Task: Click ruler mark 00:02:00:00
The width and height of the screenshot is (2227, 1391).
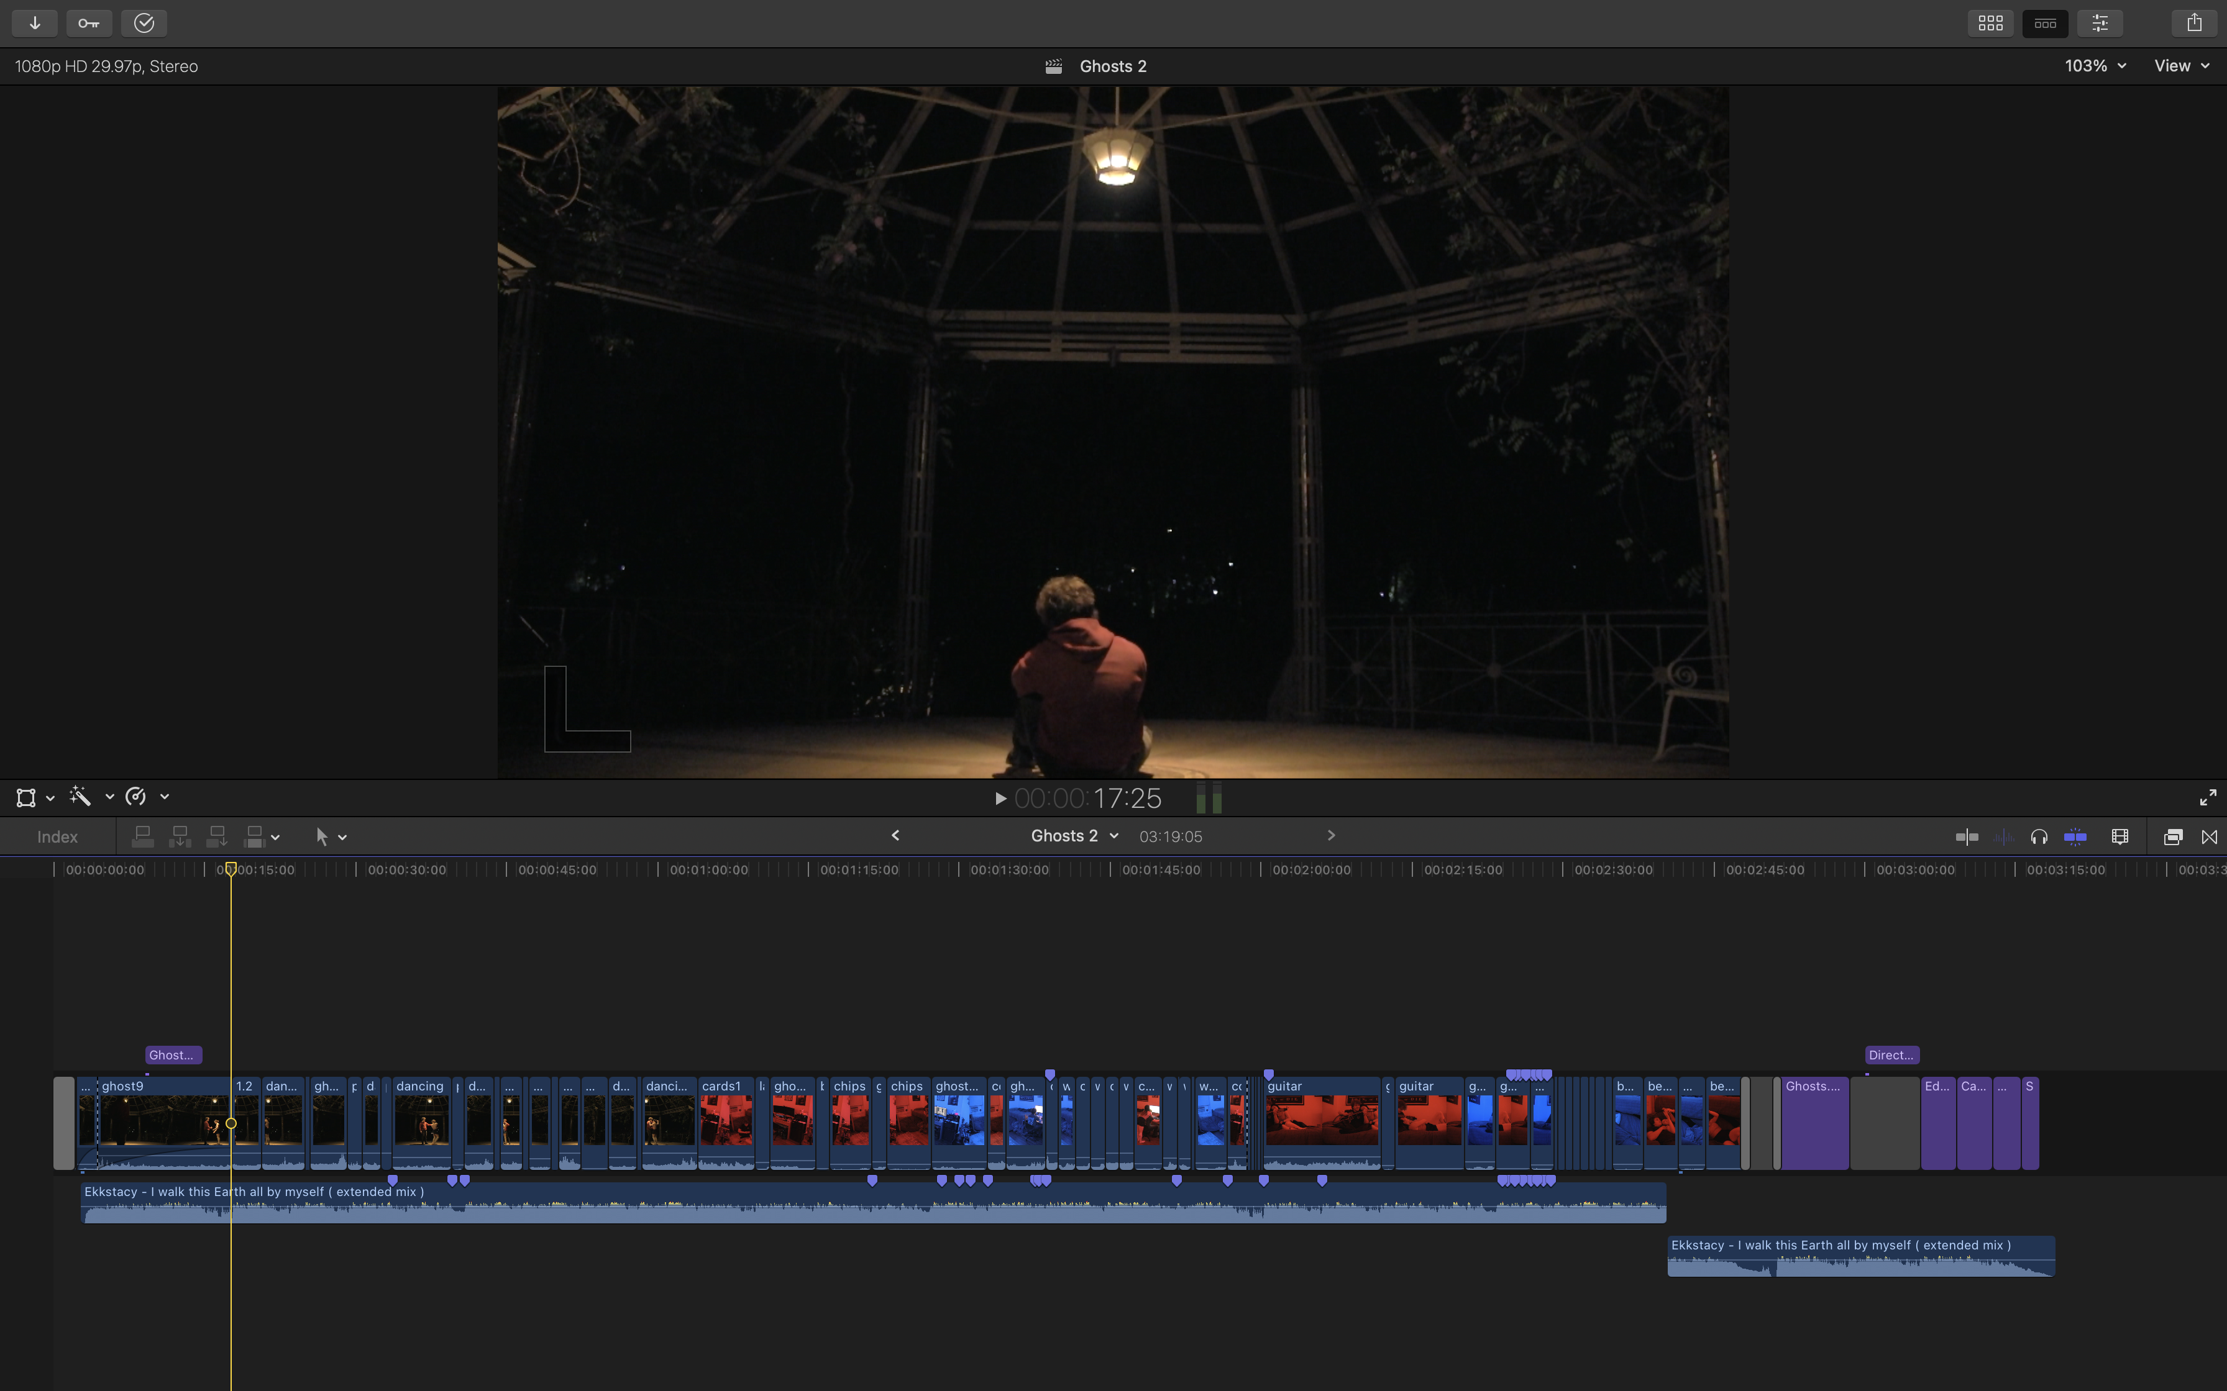Action: [1311, 869]
